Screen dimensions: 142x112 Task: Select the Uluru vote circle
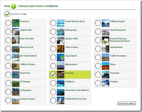pyautogui.click(x=98, y=66)
